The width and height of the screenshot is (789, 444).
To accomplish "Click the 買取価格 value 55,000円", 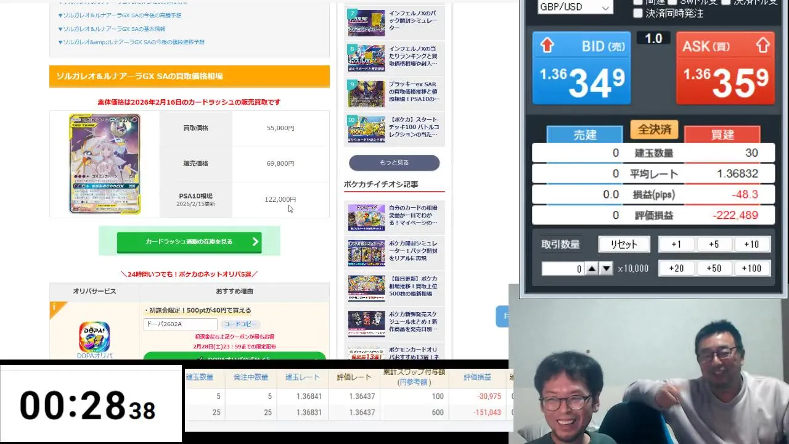I will click(x=280, y=128).
